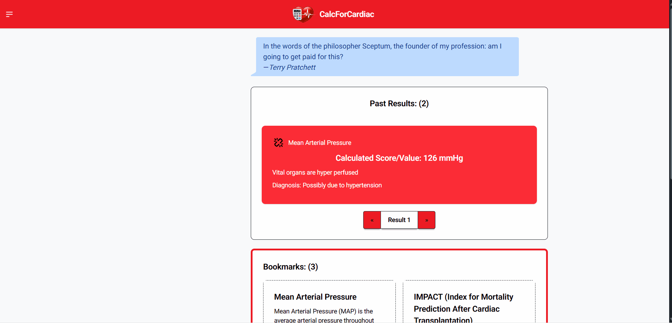The height and width of the screenshot is (323, 672).
Task: Click the Bookmarks (3) heading
Action: (290, 267)
